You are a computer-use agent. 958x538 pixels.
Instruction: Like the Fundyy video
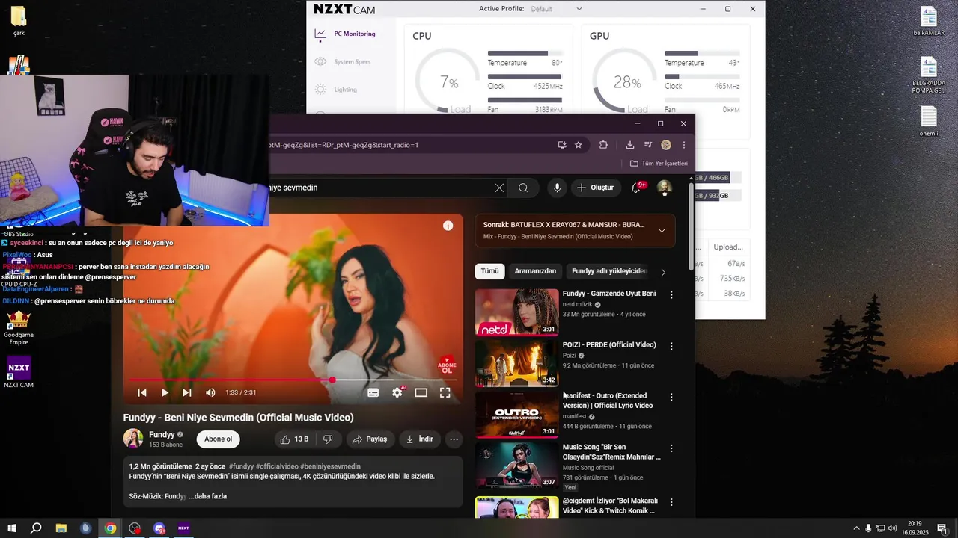[x=293, y=439]
